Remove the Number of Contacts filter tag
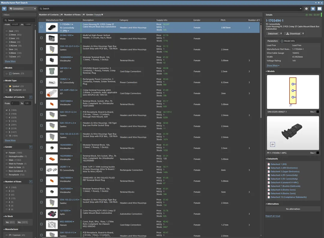Viewport: 324px width, 238px height. (x=62, y=15)
